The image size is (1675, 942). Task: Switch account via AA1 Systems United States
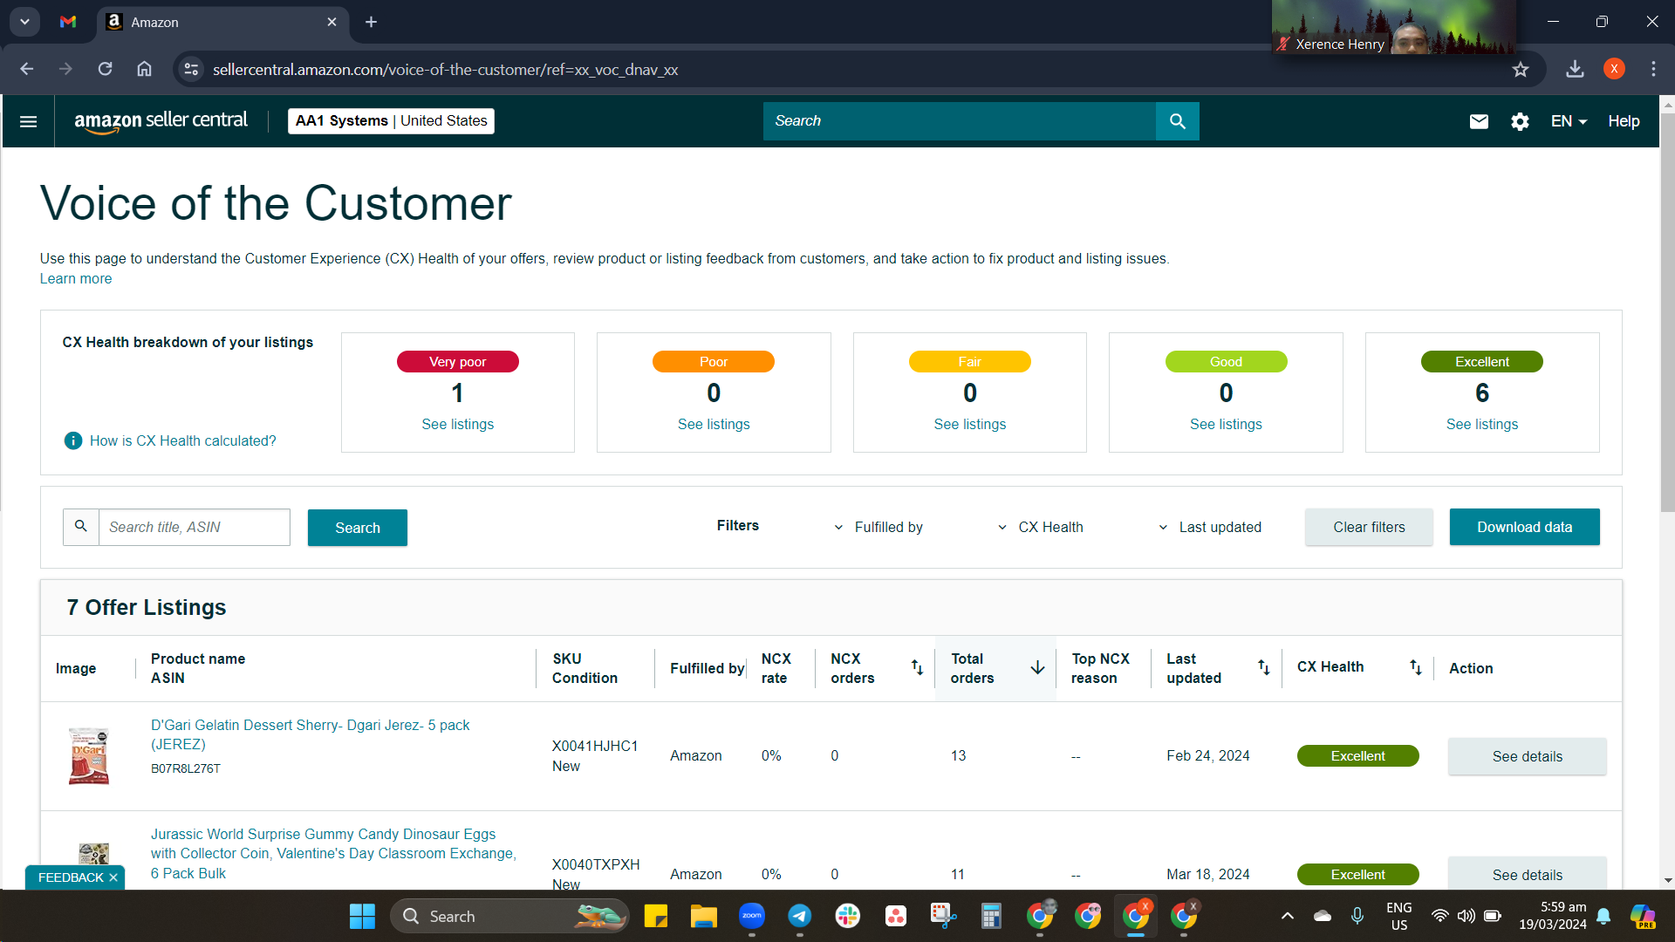[x=391, y=121]
